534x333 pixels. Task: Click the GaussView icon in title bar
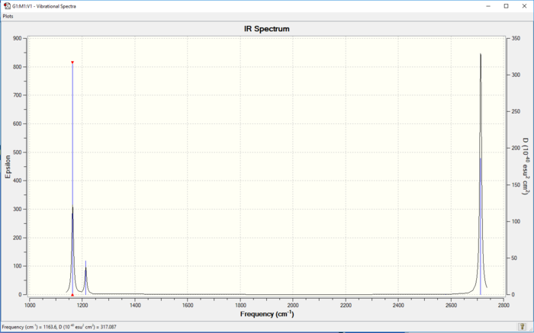coord(7,6)
